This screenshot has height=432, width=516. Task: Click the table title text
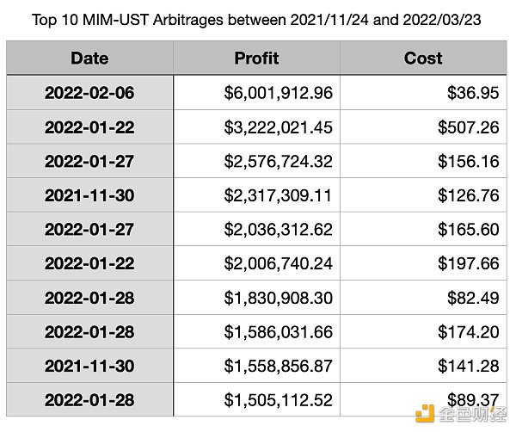point(256,20)
